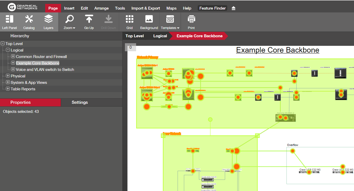
Task: Click the Feature Finder button
Action: pos(212,8)
